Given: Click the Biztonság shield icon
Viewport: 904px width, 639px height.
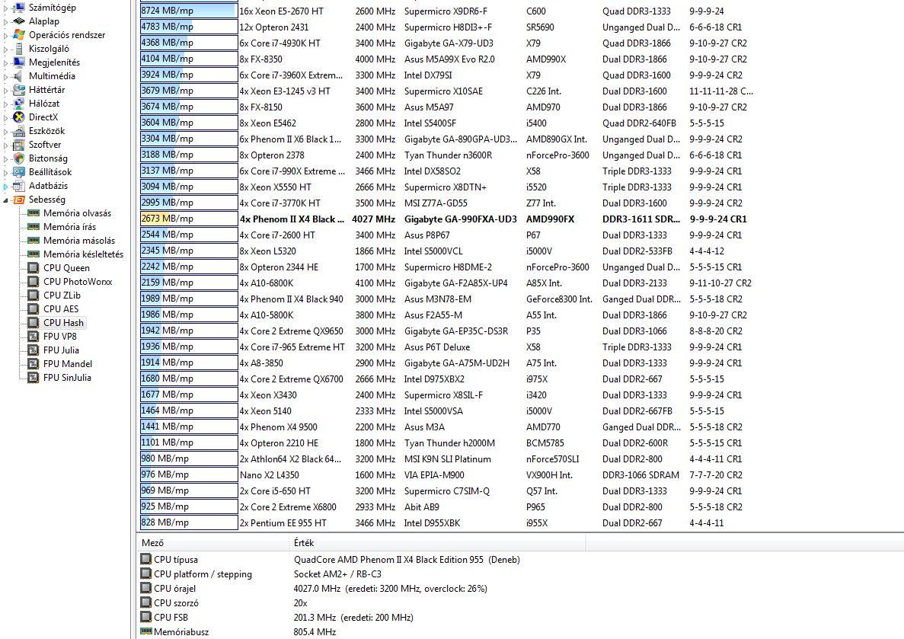Looking at the screenshot, I should coord(19,158).
